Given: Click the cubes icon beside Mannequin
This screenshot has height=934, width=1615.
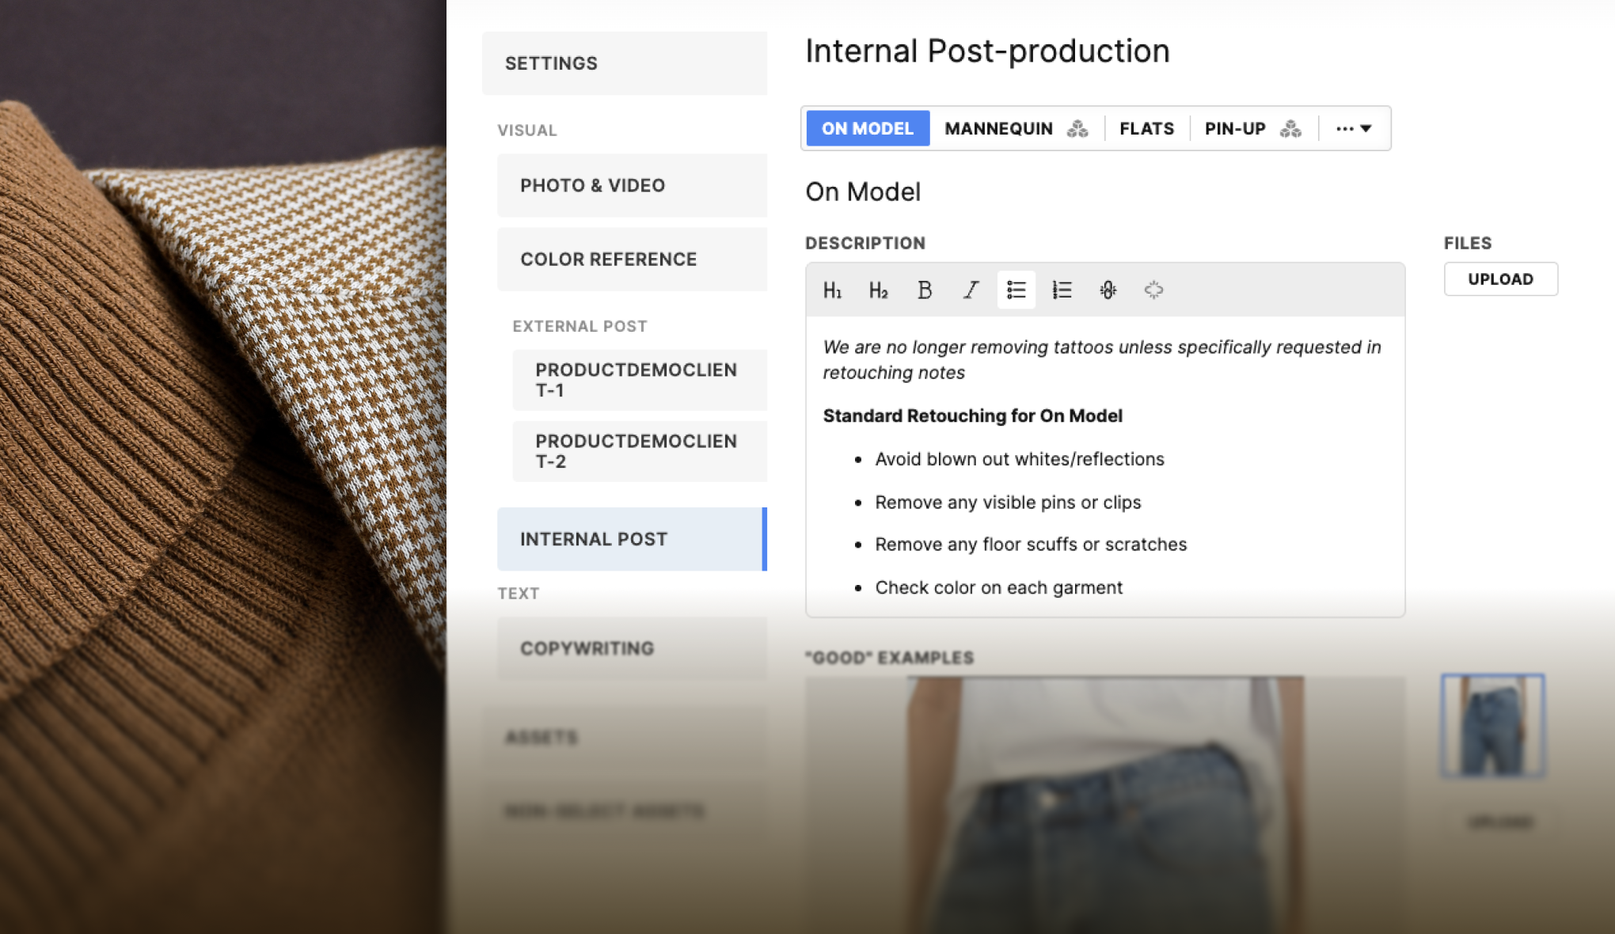Looking at the screenshot, I should click(x=1077, y=128).
